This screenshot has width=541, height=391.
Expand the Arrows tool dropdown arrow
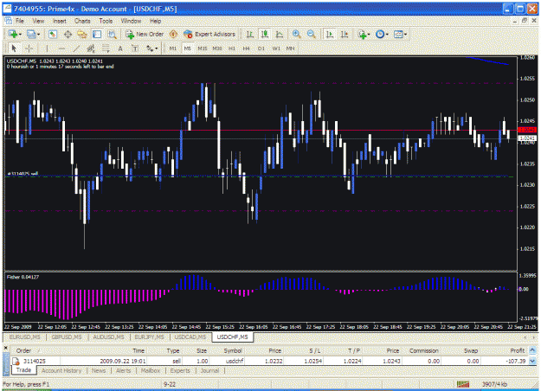pos(157,48)
